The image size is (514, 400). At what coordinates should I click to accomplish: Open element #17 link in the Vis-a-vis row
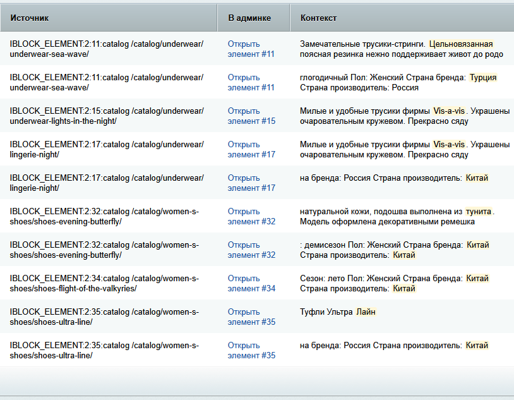coord(251,150)
